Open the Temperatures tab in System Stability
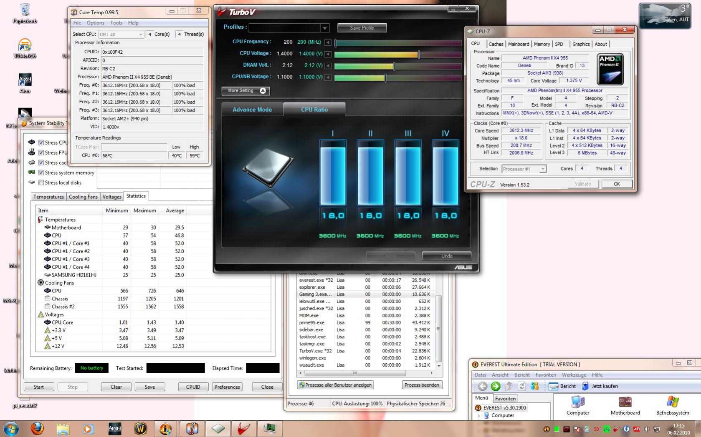This screenshot has width=701, height=437. (x=48, y=197)
